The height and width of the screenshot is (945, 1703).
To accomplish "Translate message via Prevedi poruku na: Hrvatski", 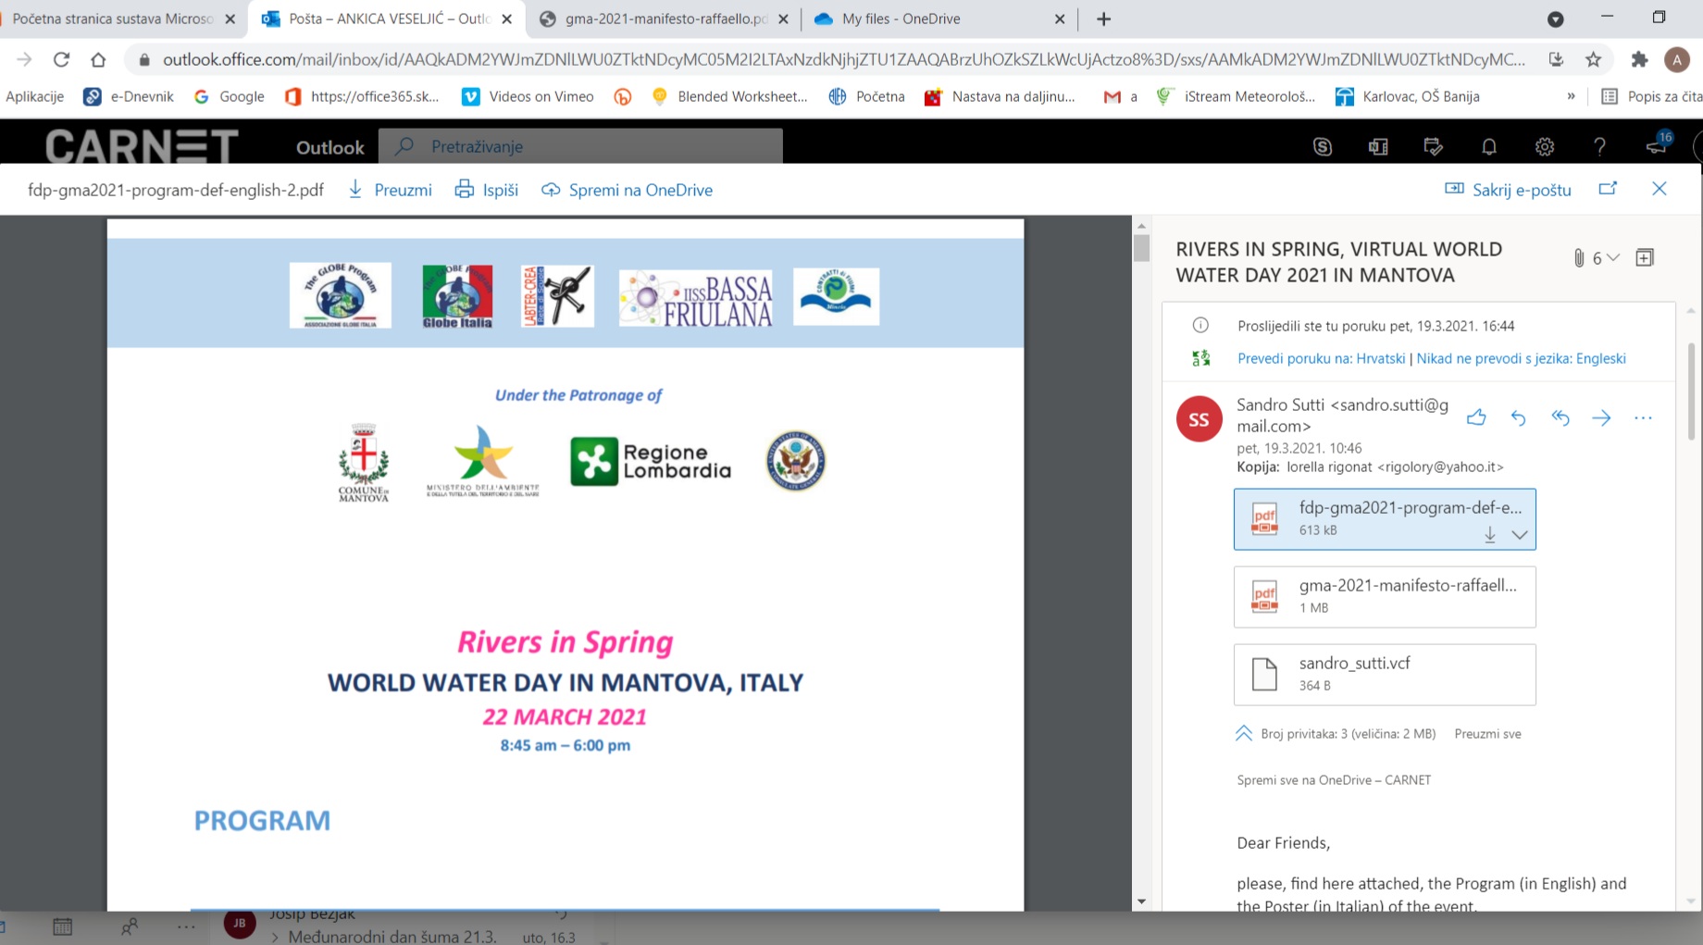I will click(1322, 358).
